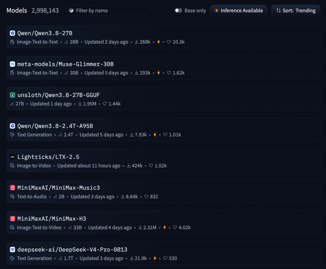Image resolution: width=326 pixels, height=269 pixels.
Task: Open MiniMaxAI/MiniMax-H3 model page
Action: tap(52, 219)
